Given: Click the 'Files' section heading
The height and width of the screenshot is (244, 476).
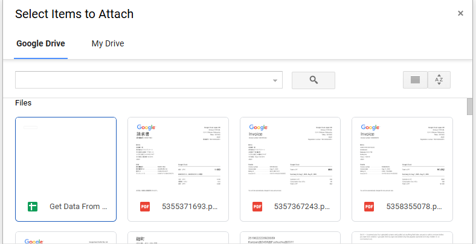Looking at the screenshot, I should (x=24, y=103).
